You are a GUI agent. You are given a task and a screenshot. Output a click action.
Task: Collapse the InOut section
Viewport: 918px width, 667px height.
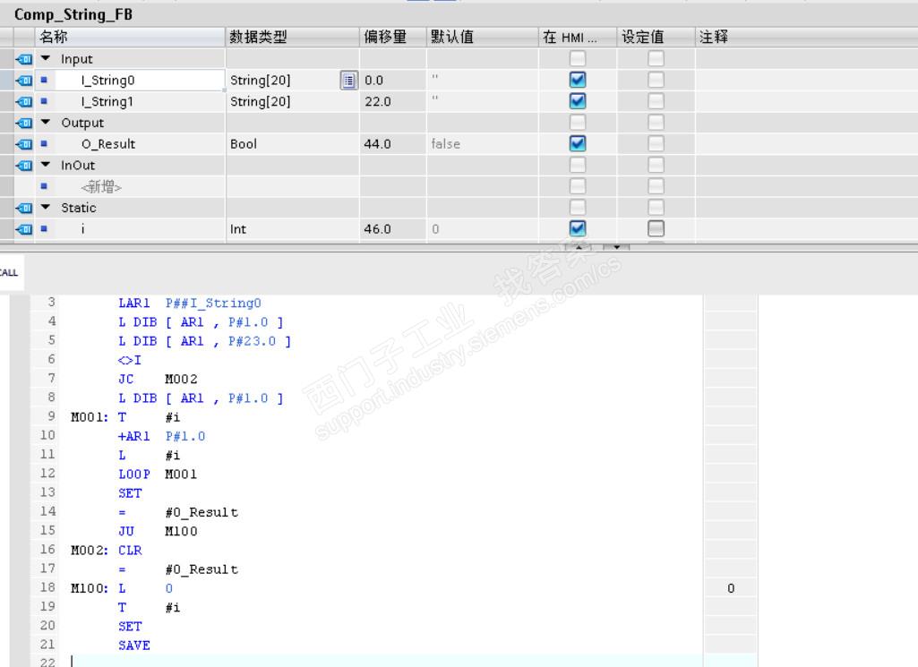click(45, 165)
